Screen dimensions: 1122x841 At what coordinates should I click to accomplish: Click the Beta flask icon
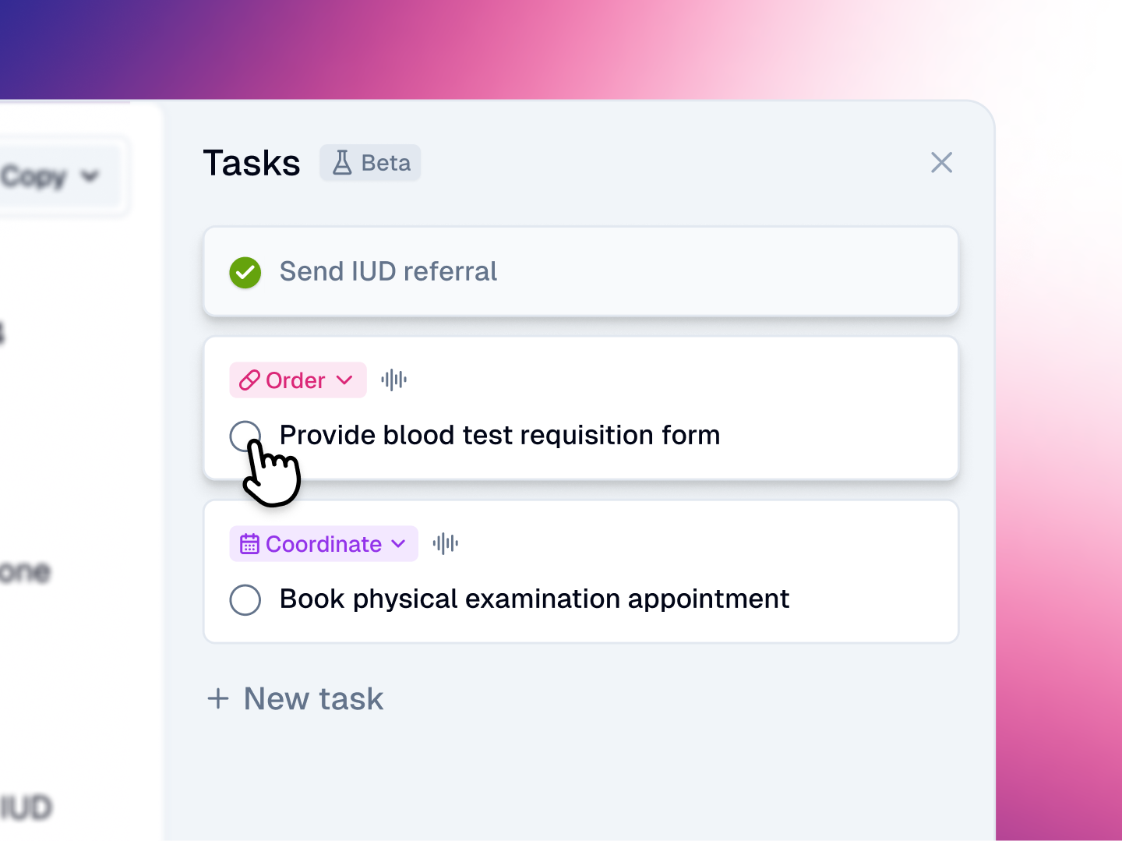point(342,163)
